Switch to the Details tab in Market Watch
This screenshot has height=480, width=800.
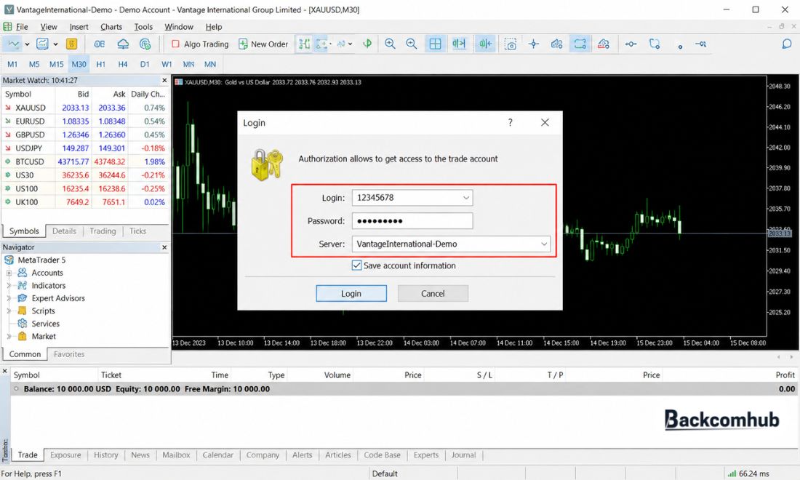tap(64, 231)
